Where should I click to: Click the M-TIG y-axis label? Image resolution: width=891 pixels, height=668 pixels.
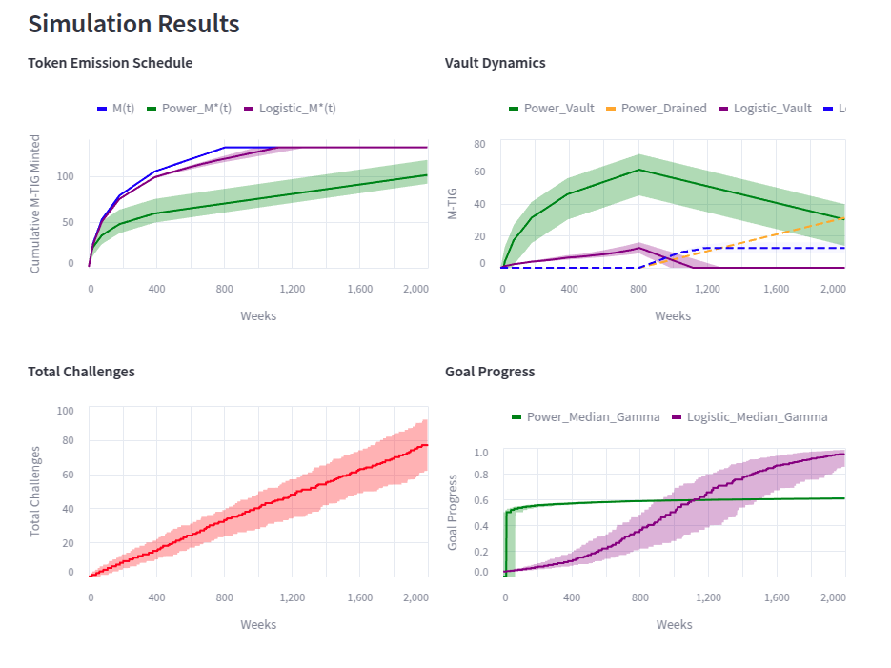pos(454,204)
